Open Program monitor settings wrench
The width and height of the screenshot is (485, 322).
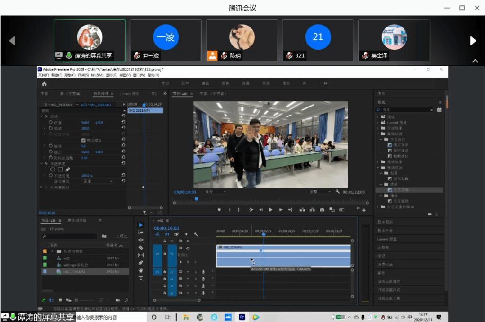(x=337, y=192)
